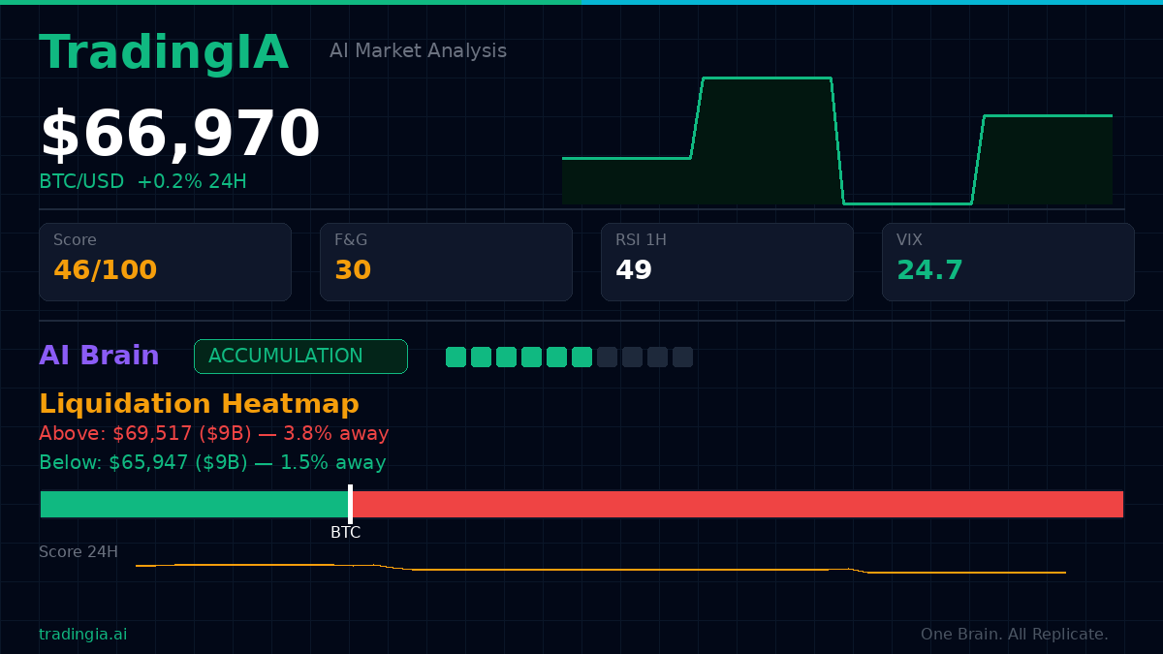This screenshot has height=654, width=1163.
Task: Click the white BTC marker on heatmap
Action: (350, 504)
